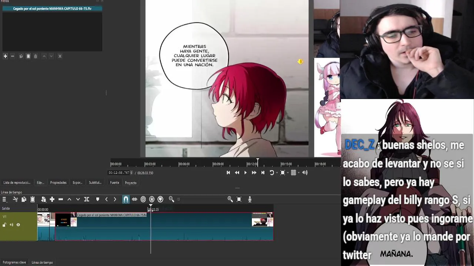Click the current timecode field
This screenshot has width=474, height=266.
[x=118, y=173]
